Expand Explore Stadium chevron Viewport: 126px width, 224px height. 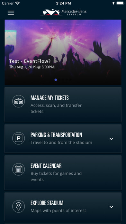(111, 207)
